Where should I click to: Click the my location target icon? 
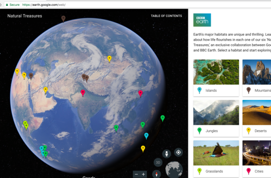click(178, 152)
